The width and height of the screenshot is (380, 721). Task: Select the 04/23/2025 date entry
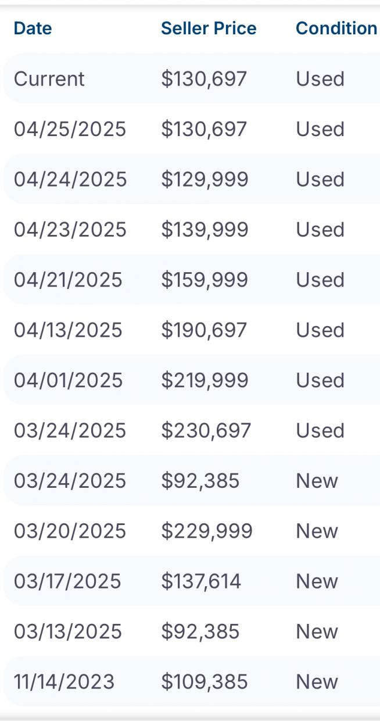click(70, 230)
